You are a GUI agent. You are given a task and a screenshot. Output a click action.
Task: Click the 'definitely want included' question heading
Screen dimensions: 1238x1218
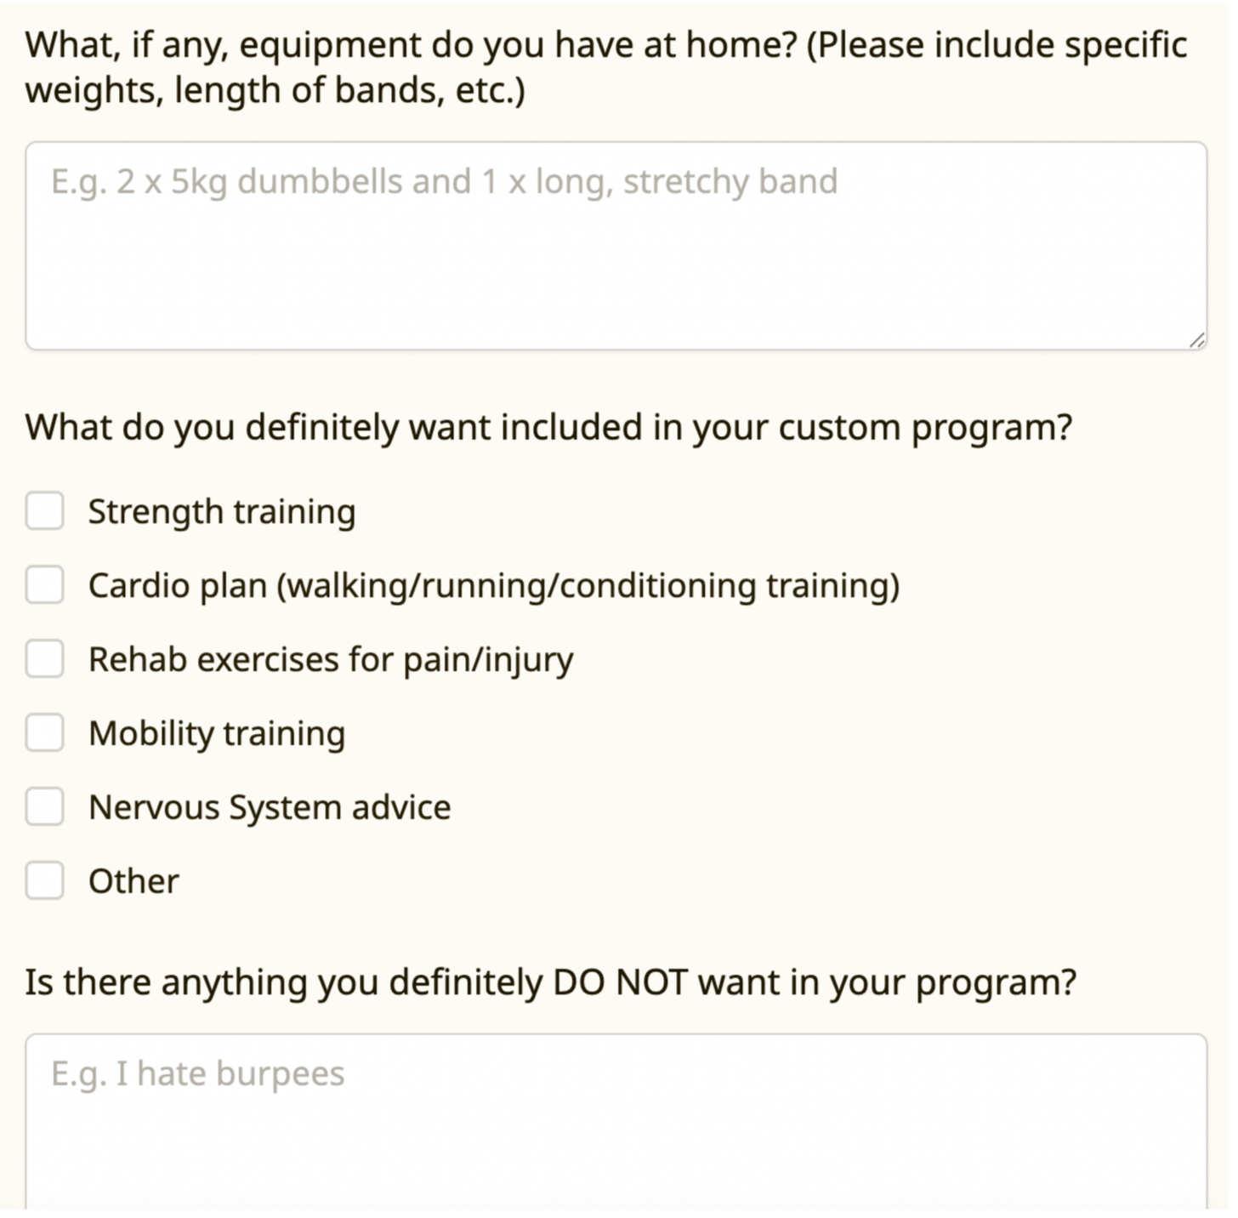pyautogui.click(x=548, y=427)
